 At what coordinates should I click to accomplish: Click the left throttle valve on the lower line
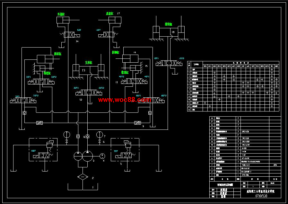click(x=39, y=123)
